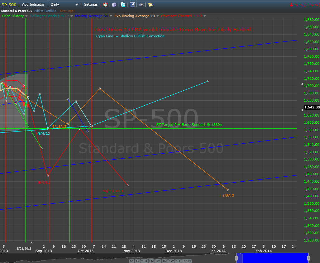Expand the Exp Moving Average 13 menu arrow
Screen dimensions: 320x263
(158, 16)
